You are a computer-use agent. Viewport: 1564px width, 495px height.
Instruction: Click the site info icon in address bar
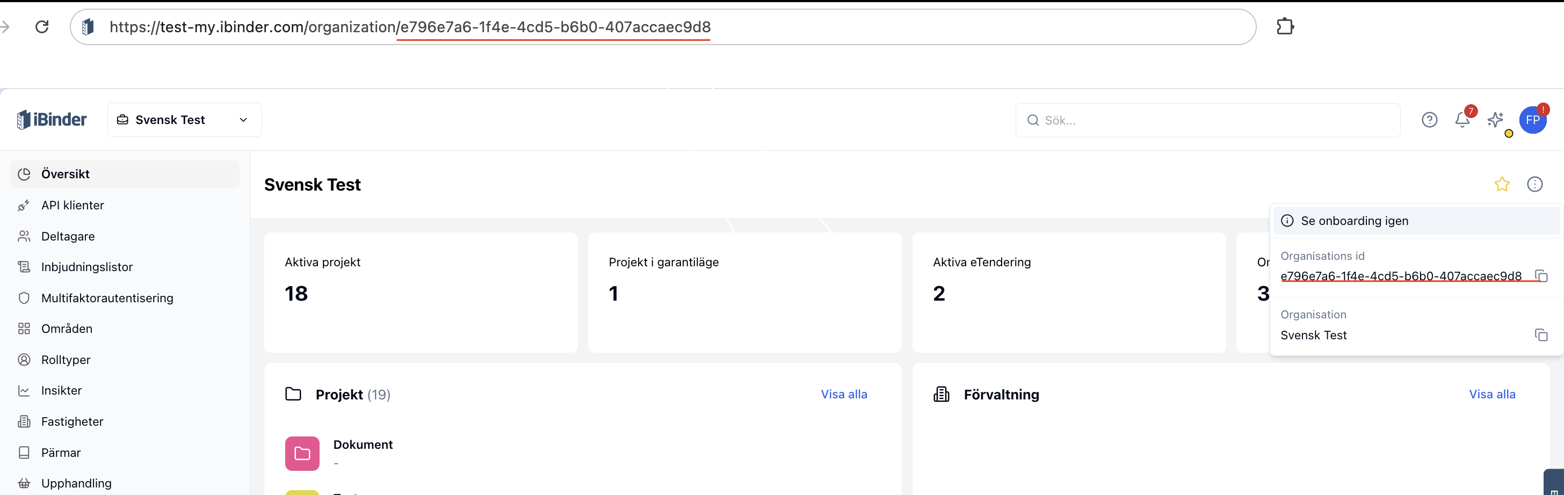click(x=88, y=27)
